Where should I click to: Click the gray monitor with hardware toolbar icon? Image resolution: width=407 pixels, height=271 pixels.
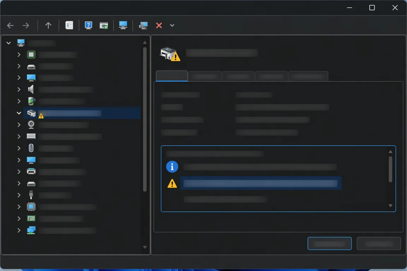(143, 25)
